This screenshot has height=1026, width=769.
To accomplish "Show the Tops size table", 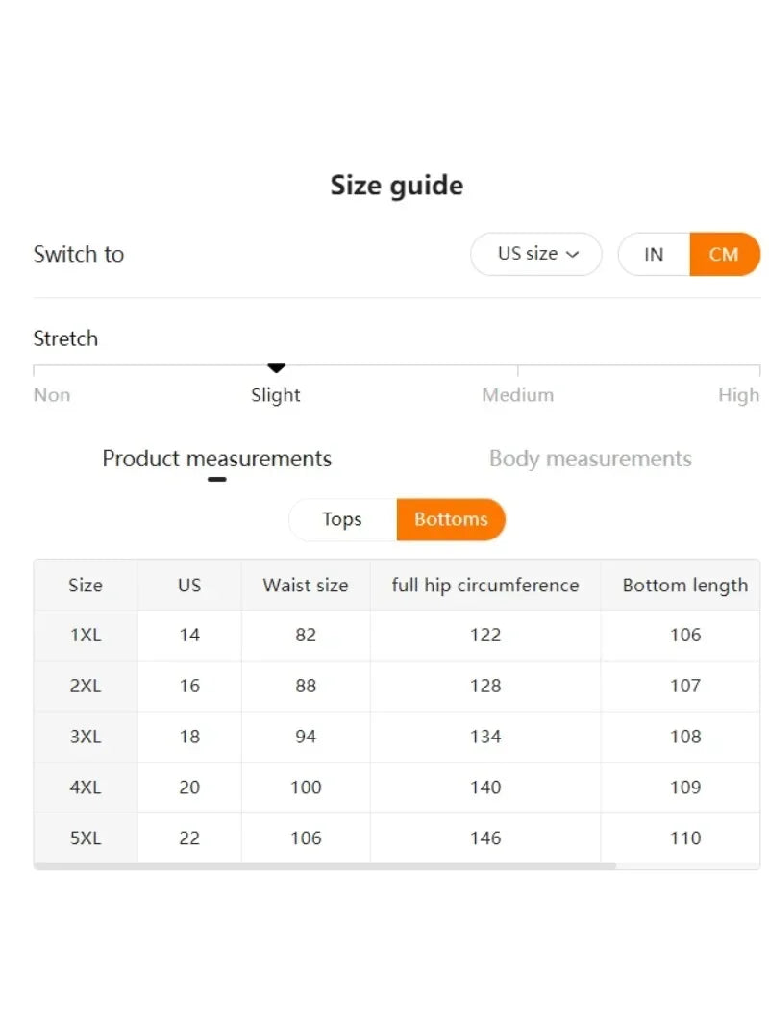I will click(x=342, y=519).
